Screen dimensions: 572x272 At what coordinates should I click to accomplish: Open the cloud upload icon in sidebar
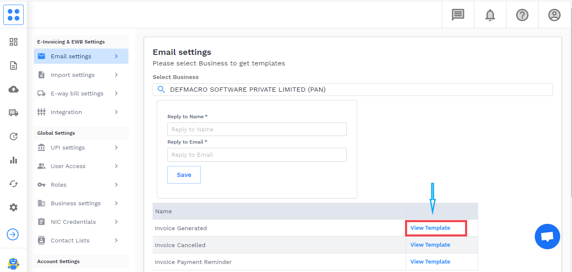pyautogui.click(x=14, y=89)
